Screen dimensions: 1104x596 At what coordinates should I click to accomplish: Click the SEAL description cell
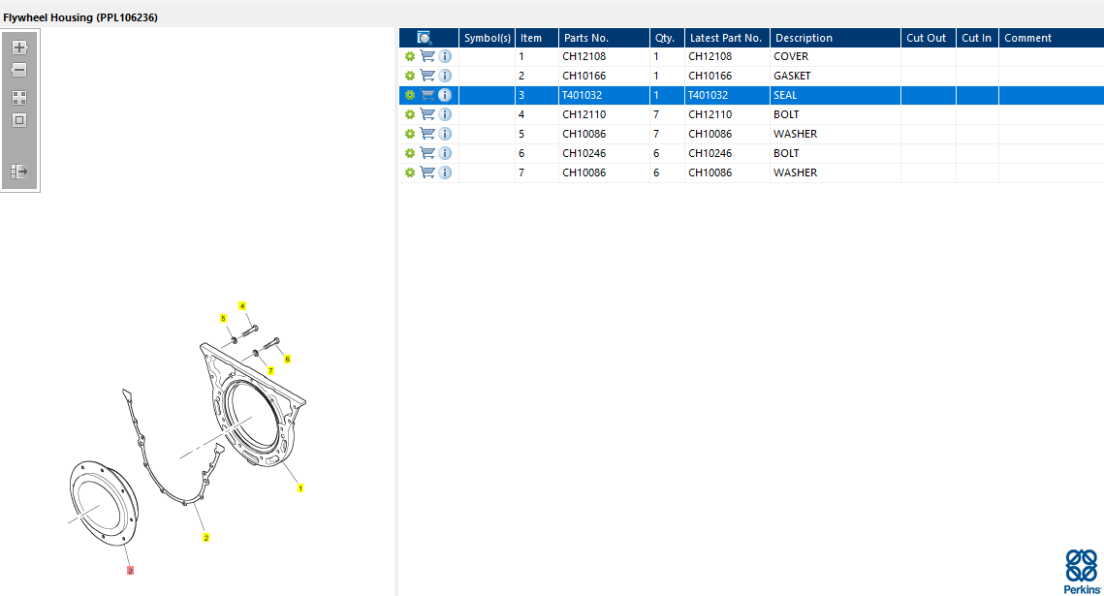836,95
